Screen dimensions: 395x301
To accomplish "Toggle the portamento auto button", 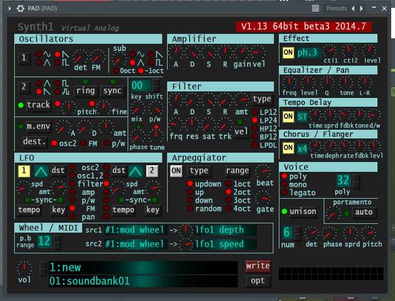I will 364,212.
